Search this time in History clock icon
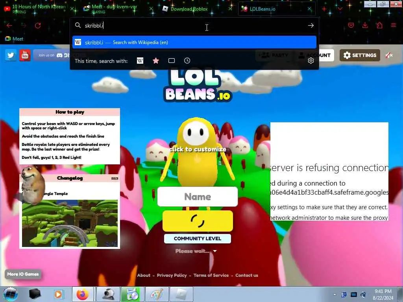 pos(187,61)
